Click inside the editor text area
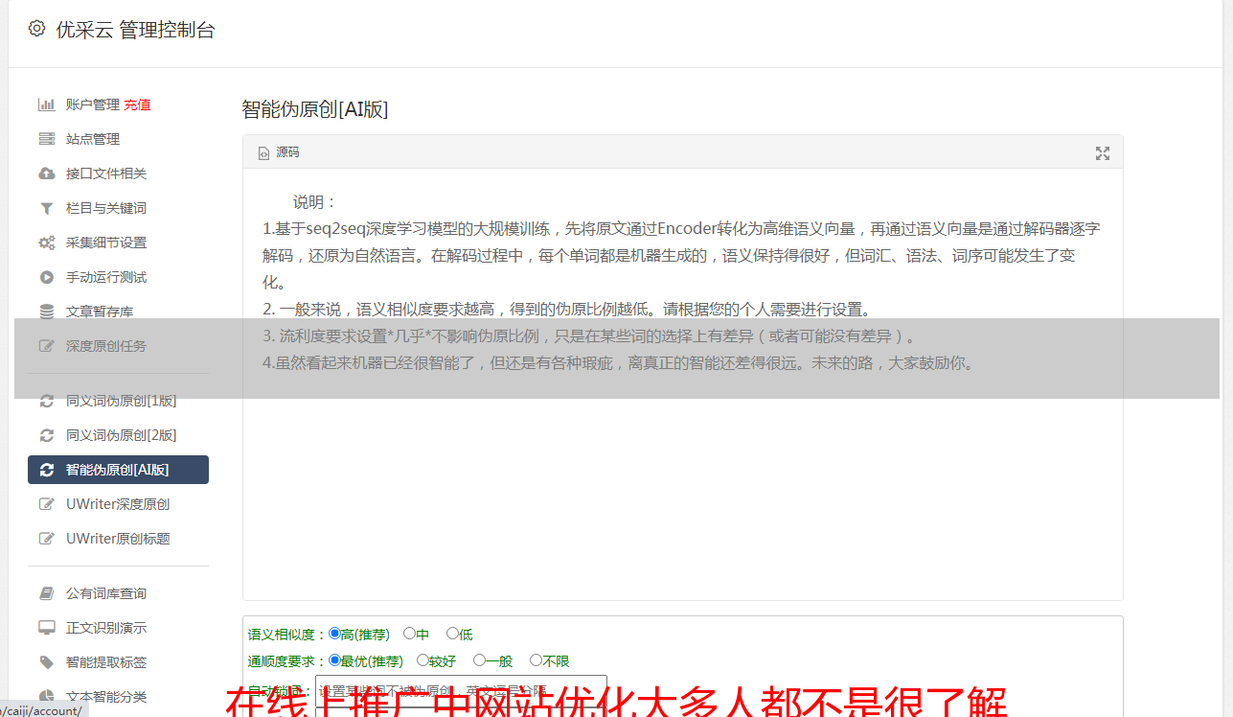This screenshot has width=1233, height=717. click(x=682, y=383)
